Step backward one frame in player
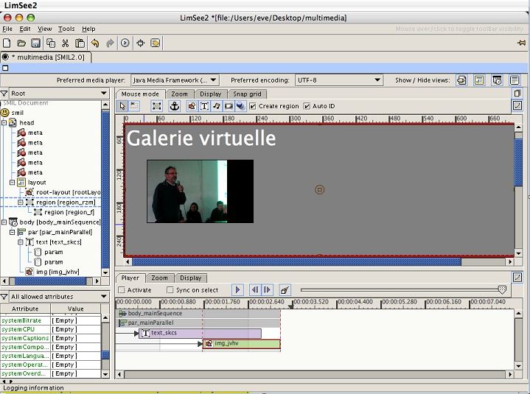 255,289
